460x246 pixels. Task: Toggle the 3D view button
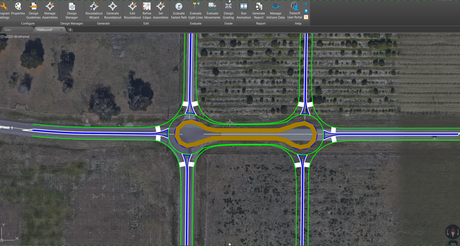[x=453, y=243]
